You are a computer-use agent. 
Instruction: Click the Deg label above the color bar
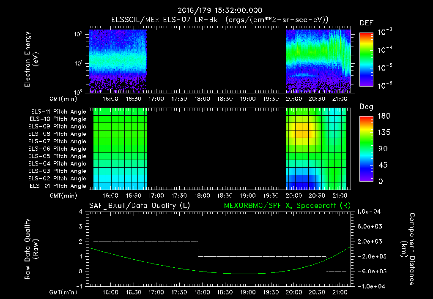[367, 107]
